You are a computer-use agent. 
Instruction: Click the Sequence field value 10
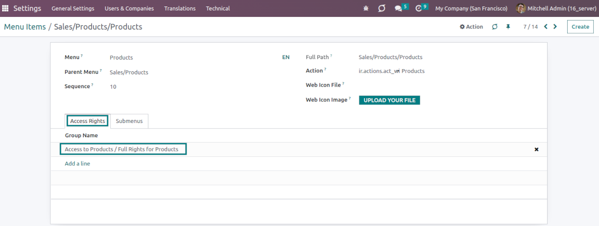(113, 87)
